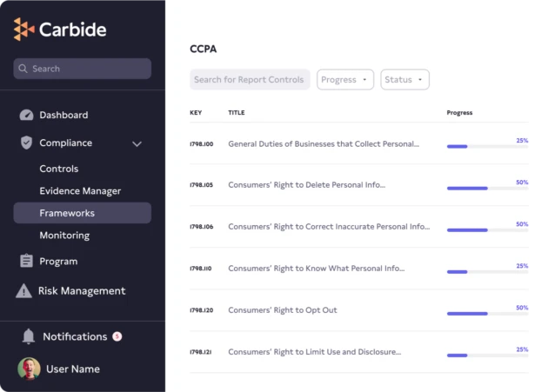The image size is (548, 392).
Task: Open the User Name profile
Action: pos(73,369)
